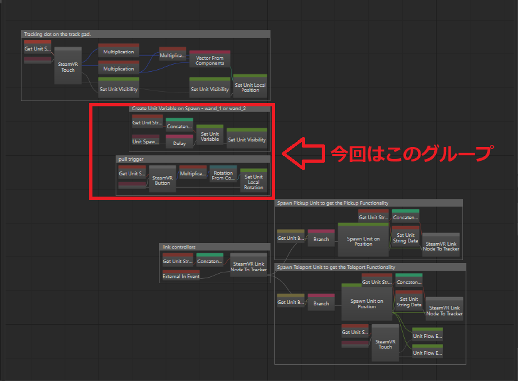Select the 'Tracking dot on the track pad.' group header
The width and height of the screenshot is (518, 381).
[x=145, y=34]
